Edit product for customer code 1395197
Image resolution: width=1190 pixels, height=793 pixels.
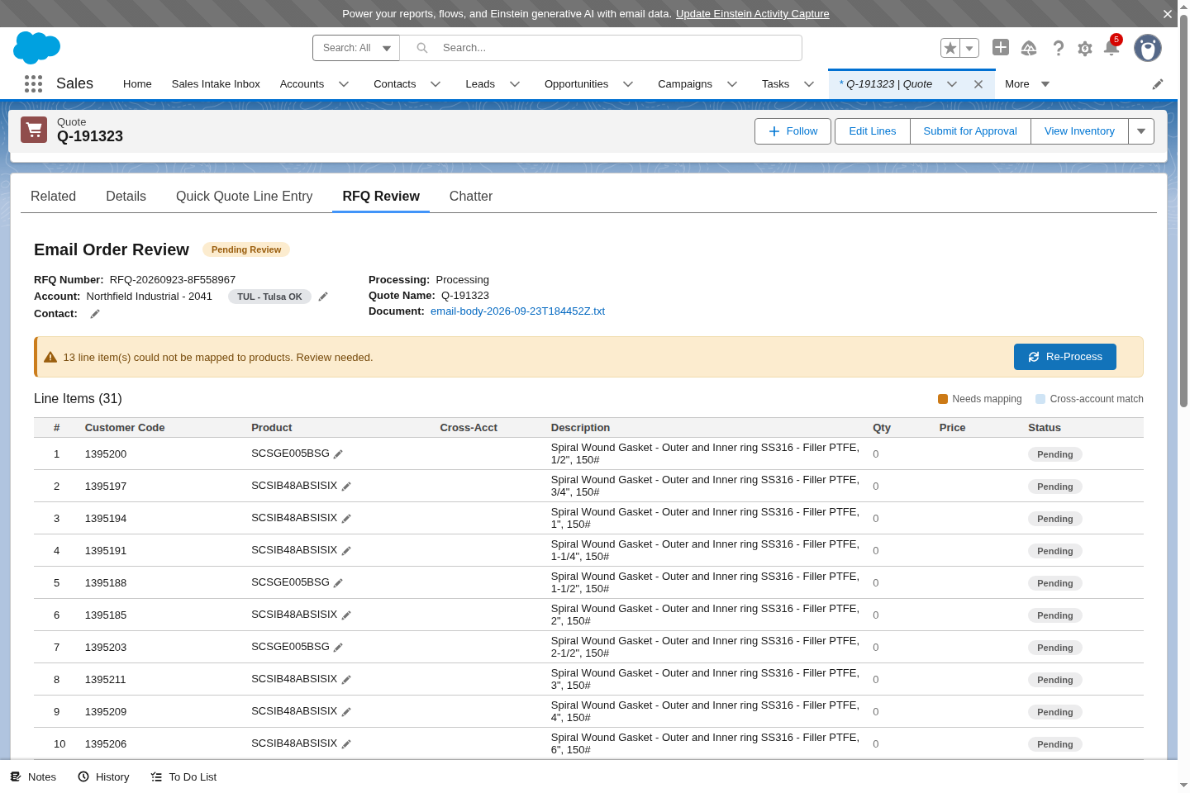346,487
